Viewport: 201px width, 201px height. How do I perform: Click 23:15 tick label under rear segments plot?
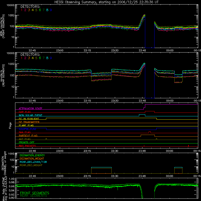[87, 101]
